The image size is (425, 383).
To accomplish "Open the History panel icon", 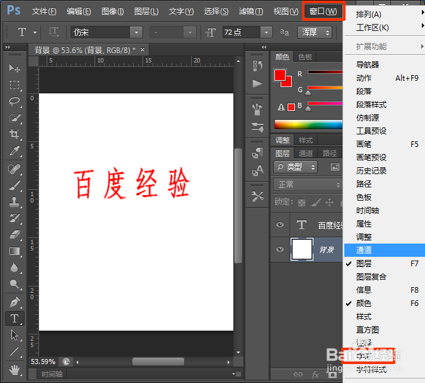I will pos(257,66).
